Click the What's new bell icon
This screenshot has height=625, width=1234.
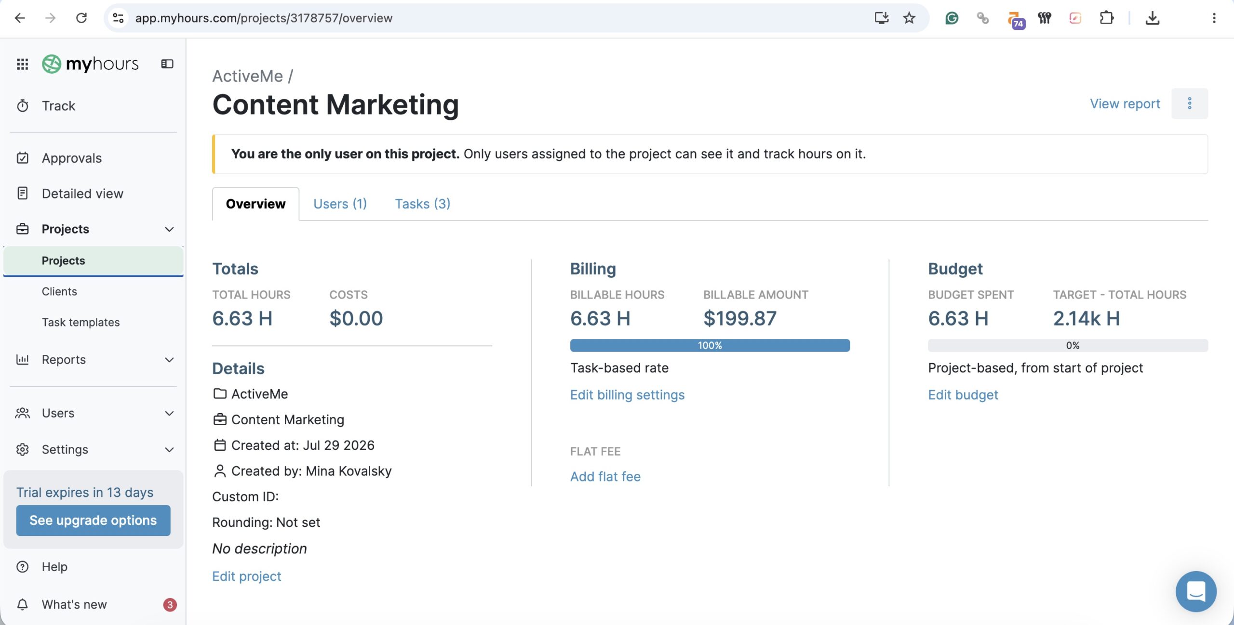pyautogui.click(x=23, y=604)
